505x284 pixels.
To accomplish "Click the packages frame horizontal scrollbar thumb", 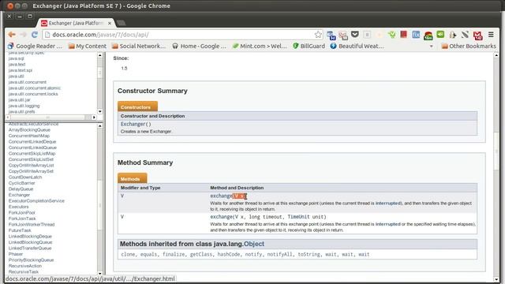I will 47,118.
